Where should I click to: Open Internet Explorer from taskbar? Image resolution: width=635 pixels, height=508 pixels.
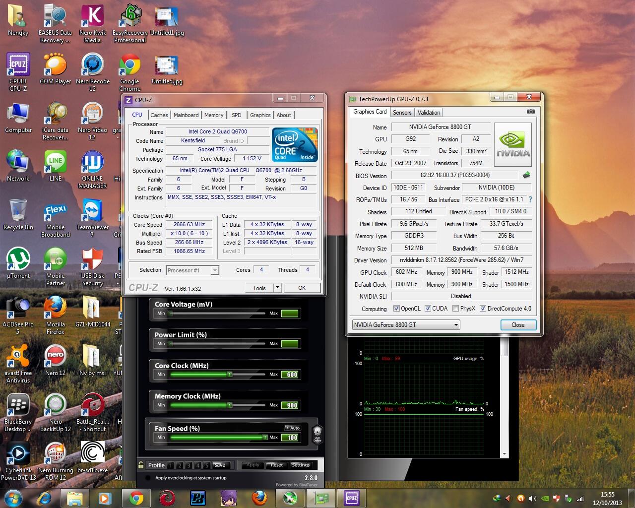pyautogui.click(x=45, y=498)
